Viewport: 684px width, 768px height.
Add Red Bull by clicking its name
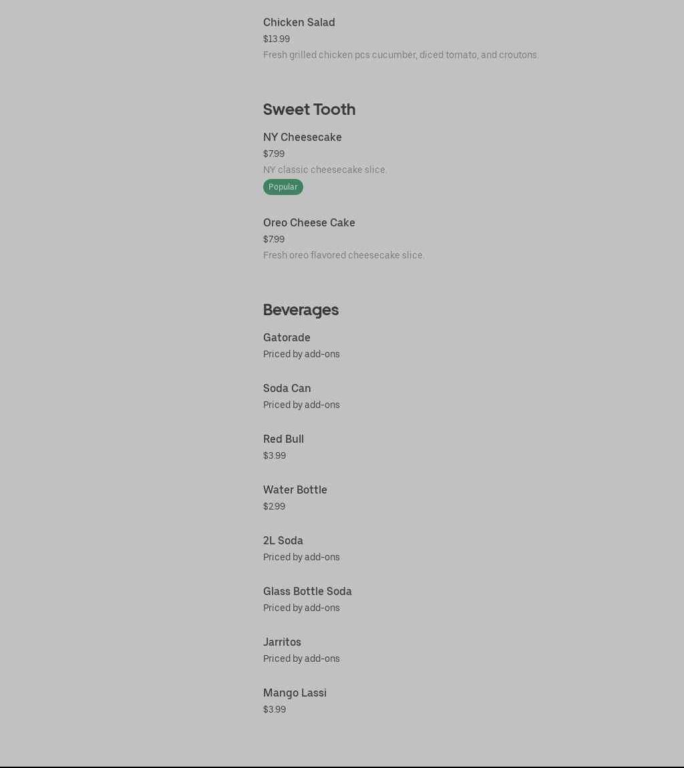coord(283,439)
